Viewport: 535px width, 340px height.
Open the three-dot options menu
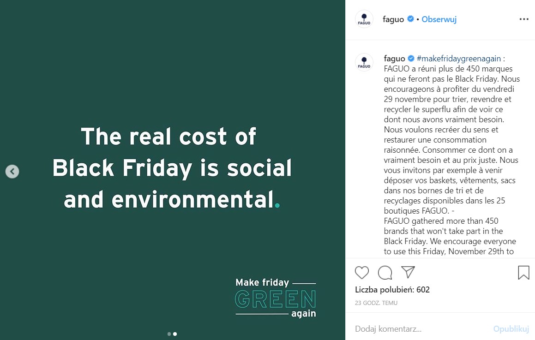pos(523,19)
